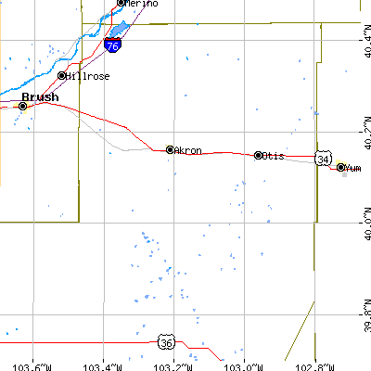Select the Yuma city marker
Viewport: 371px width, 371px height.
(x=340, y=167)
